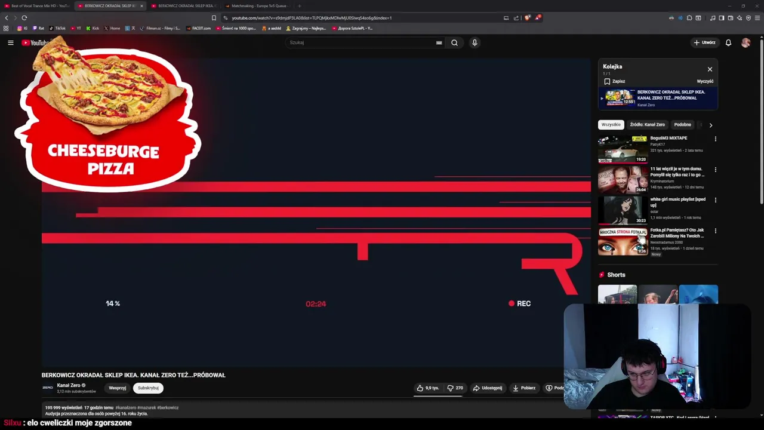The height and width of the screenshot is (430, 764).
Task: Dislike the video (270)
Action: (455, 388)
